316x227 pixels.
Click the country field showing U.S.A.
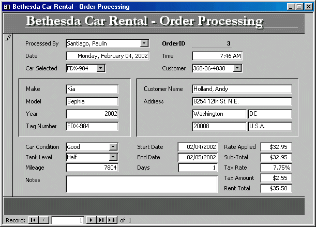point(270,126)
